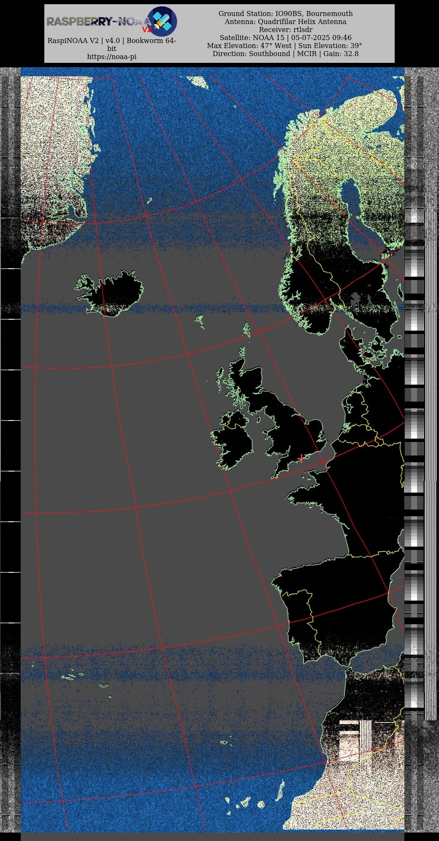Image resolution: width=439 pixels, height=841 pixels.
Task: Click the Raspberry-NOAA satellite logo icon
Action: [162, 21]
